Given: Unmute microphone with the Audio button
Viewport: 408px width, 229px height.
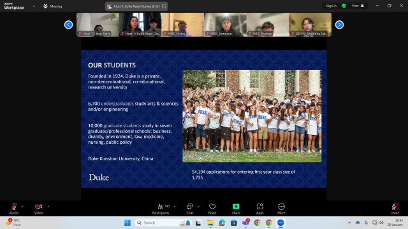Looking at the screenshot, I should point(14,209).
